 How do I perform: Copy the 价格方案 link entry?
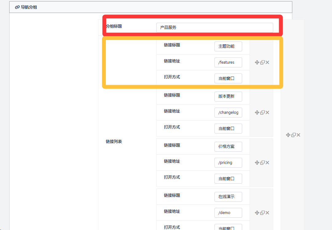click(x=262, y=163)
